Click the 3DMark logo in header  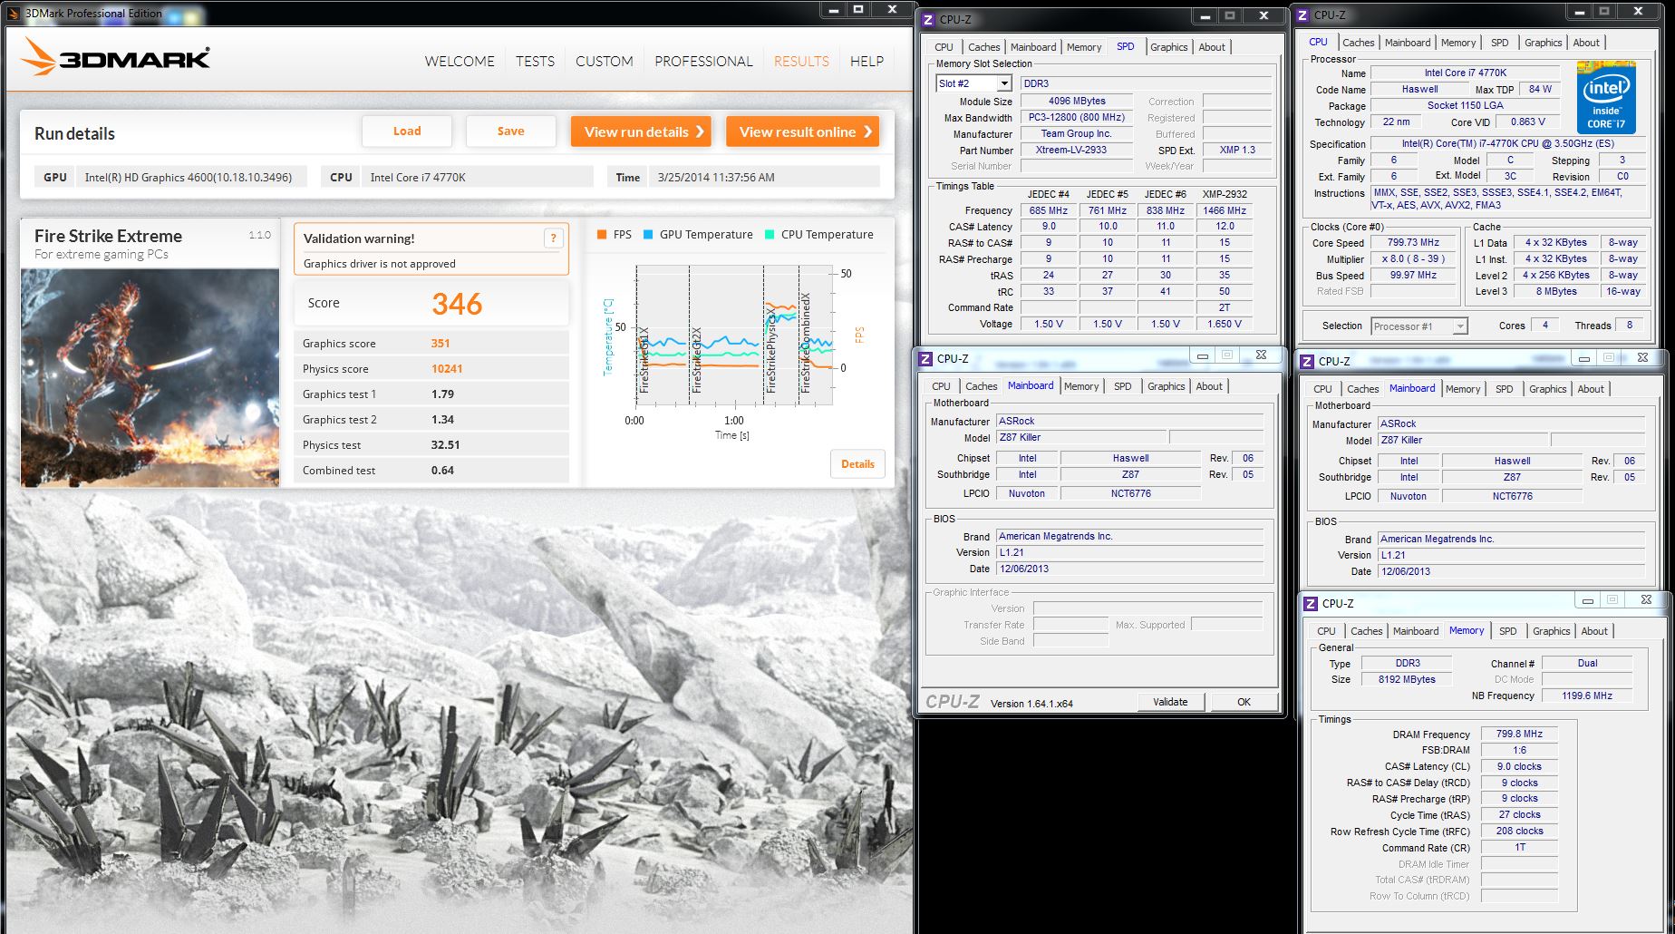tap(115, 57)
